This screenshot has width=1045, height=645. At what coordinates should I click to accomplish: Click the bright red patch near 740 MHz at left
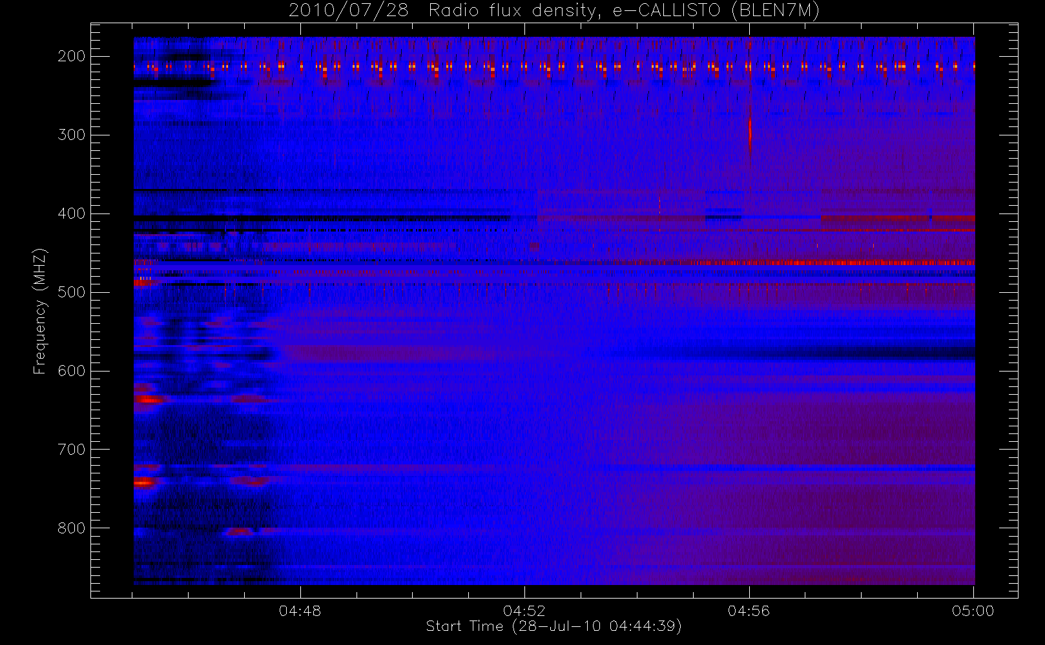[145, 482]
